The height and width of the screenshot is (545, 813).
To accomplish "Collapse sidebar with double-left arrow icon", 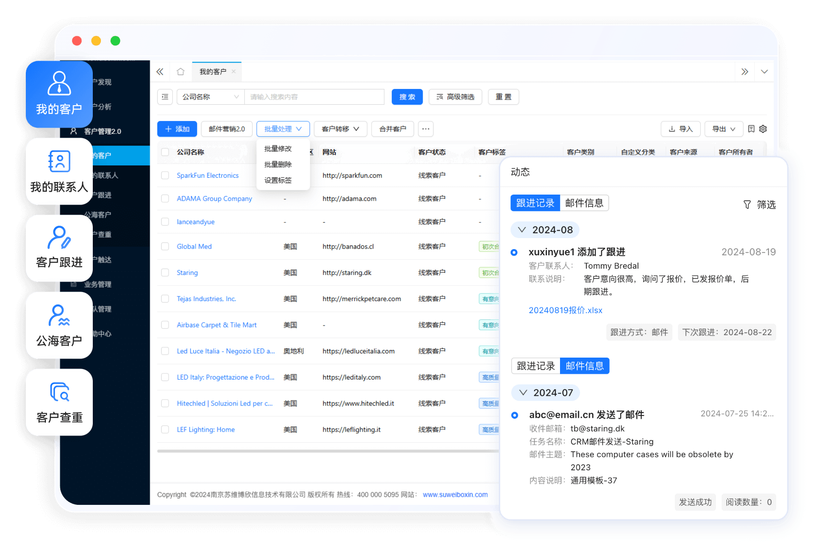I will point(160,72).
